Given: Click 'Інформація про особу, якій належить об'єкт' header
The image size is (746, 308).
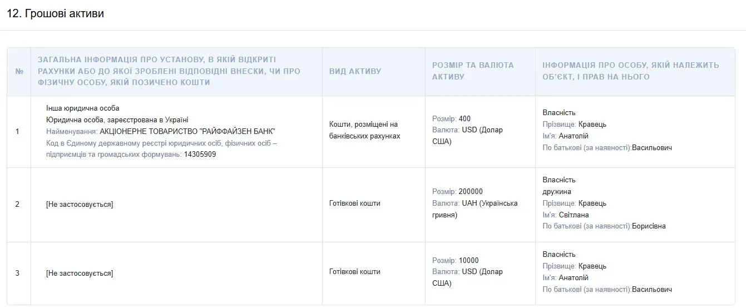Looking at the screenshot, I should [x=631, y=71].
